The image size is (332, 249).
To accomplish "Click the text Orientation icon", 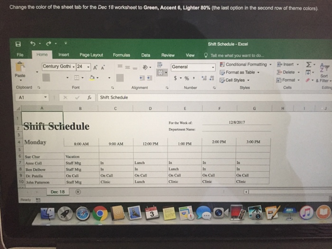I will point(145,67).
